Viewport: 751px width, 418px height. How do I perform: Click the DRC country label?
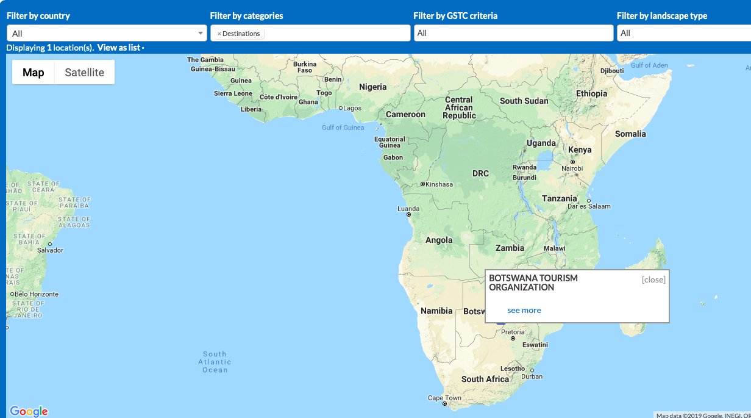pos(480,173)
